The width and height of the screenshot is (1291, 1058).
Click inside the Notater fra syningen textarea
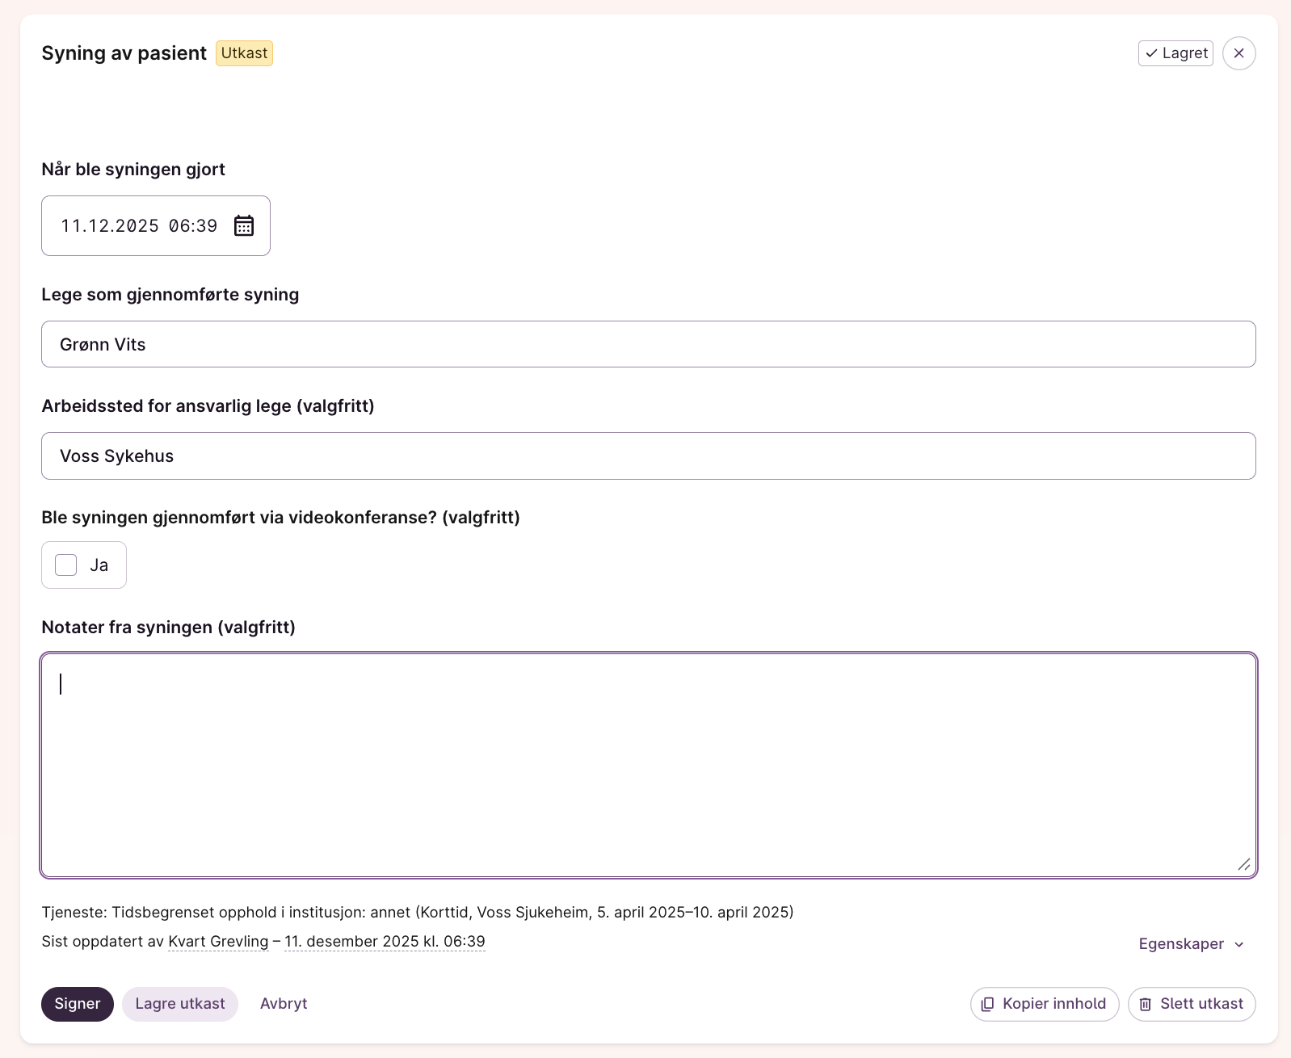coord(648,765)
